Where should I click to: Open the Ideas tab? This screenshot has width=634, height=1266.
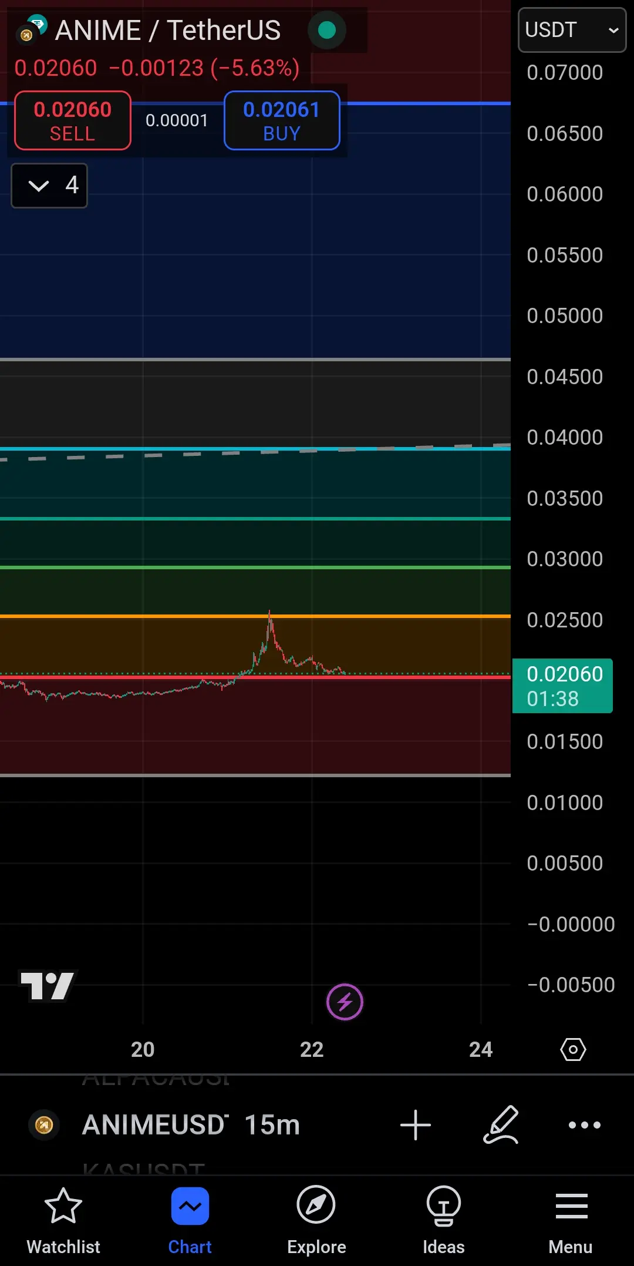[443, 1220]
